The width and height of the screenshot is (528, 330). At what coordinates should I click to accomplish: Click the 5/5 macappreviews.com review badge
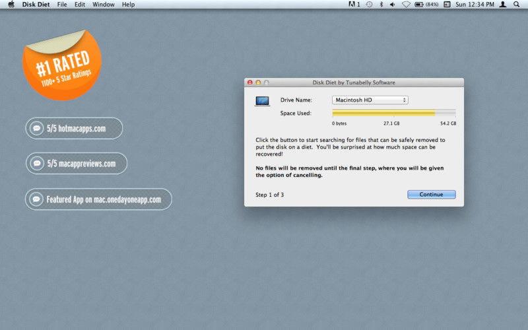pos(77,164)
